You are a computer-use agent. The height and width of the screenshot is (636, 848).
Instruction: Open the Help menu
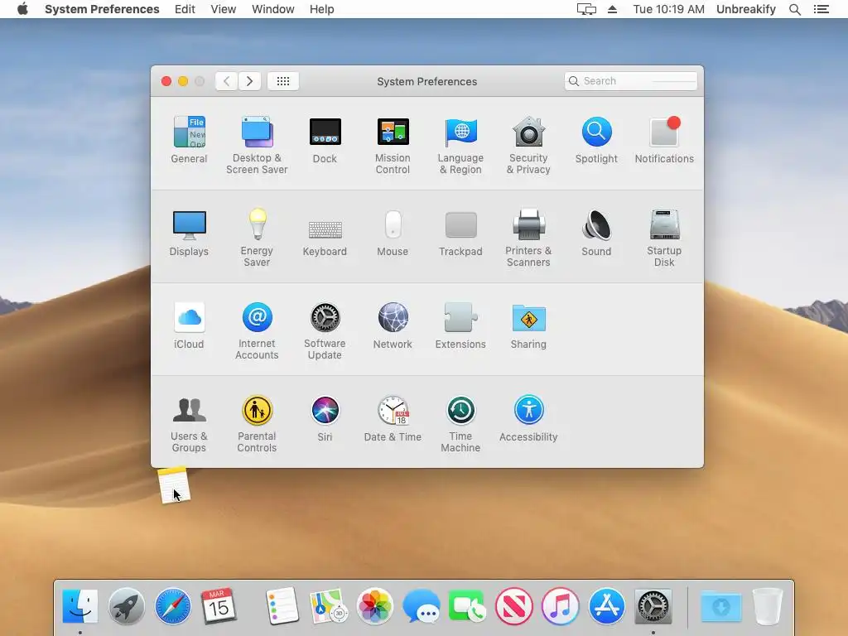[322, 9]
